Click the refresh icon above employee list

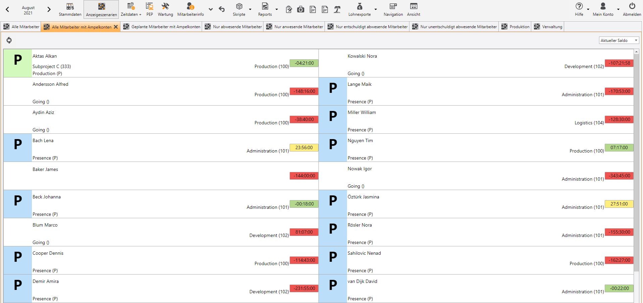9,40
